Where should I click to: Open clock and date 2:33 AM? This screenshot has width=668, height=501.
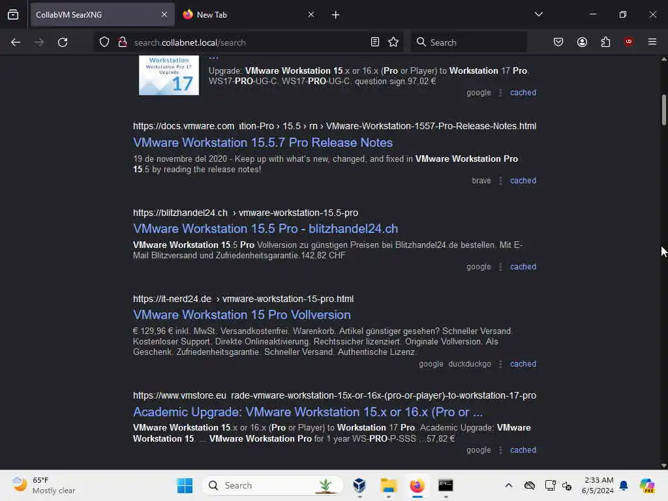(x=598, y=485)
